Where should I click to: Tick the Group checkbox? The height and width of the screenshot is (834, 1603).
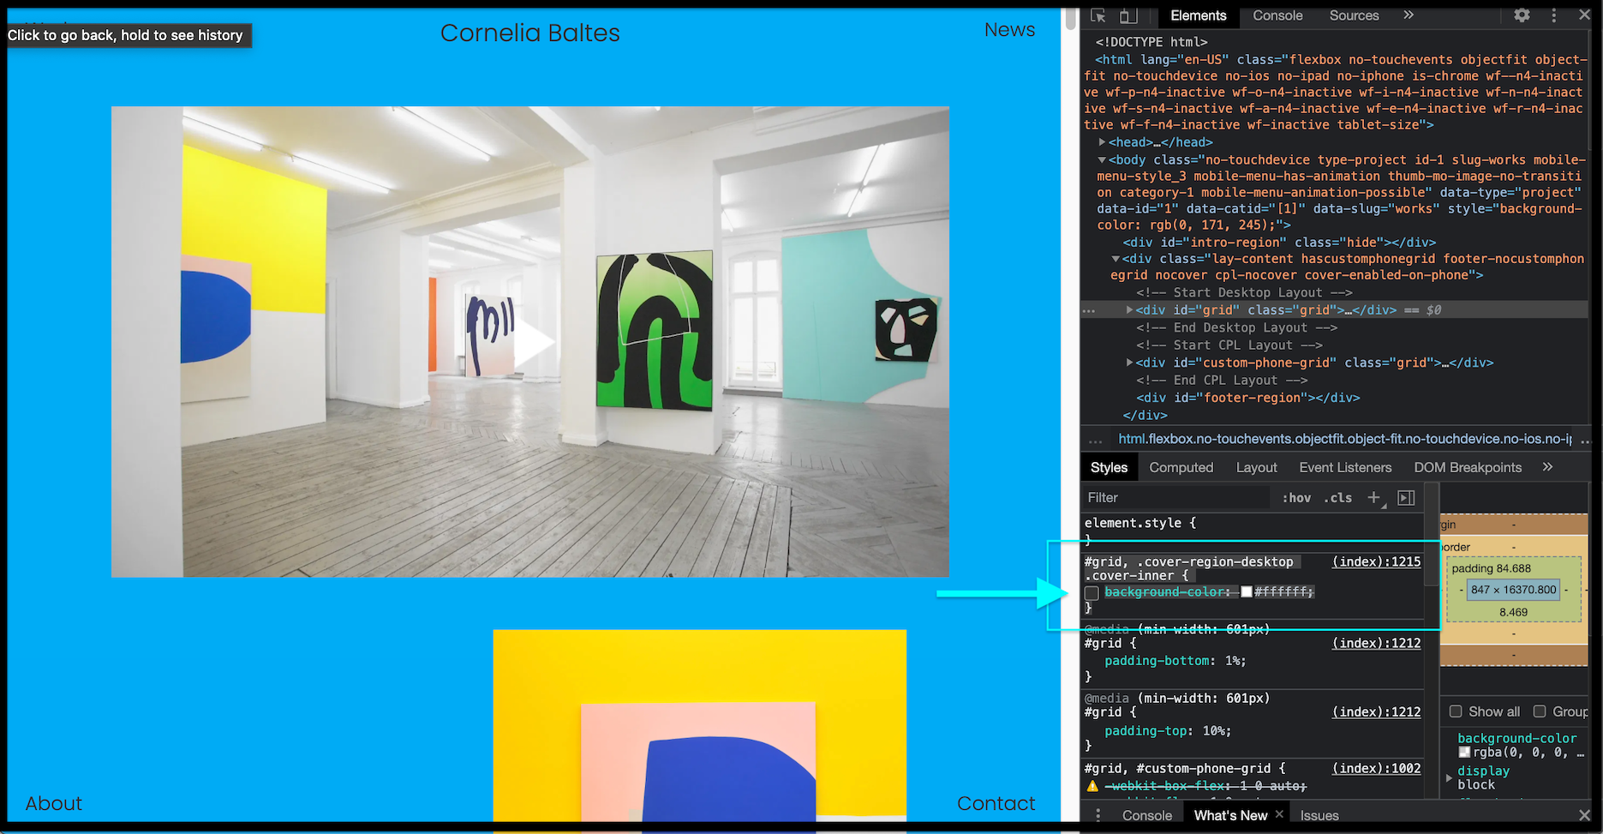(1540, 711)
